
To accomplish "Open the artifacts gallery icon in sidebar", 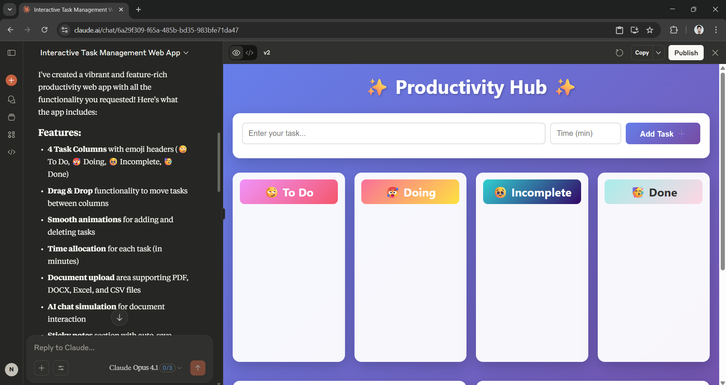I will pos(11,134).
